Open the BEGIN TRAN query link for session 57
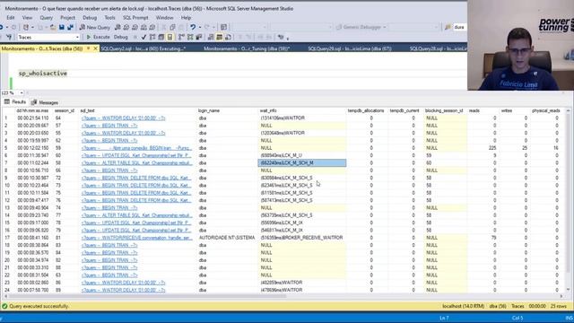Image resolution: width=574 pixels, height=323 pixels. click(x=109, y=126)
